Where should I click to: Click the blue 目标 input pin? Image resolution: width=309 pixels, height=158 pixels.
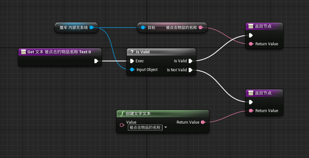[x=143, y=28]
